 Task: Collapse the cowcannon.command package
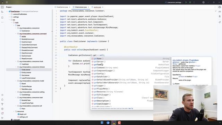click(x=16, y=34)
